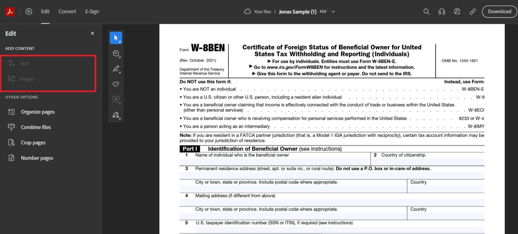Screen dimensions: 518x234
Task: Open the Add comment tool
Action: coord(116,53)
